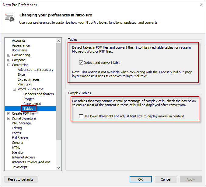
Task: Expand the Create PDF from node
Action: [x=9, y=113]
